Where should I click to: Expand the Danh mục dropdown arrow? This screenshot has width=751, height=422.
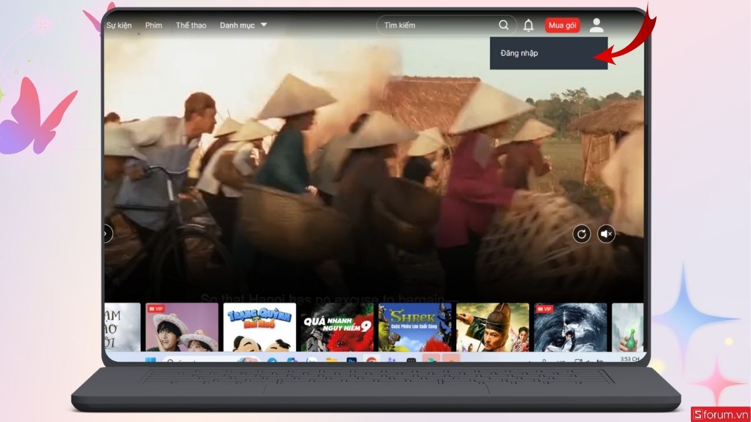[263, 25]
